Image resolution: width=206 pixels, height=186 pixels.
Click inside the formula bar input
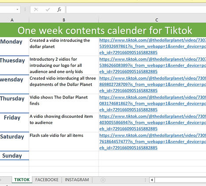click(136, 10)
